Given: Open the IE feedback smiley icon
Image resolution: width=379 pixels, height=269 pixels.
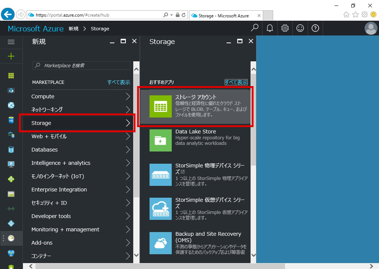Looking at the screenshot, I should [x=373, y=15].
